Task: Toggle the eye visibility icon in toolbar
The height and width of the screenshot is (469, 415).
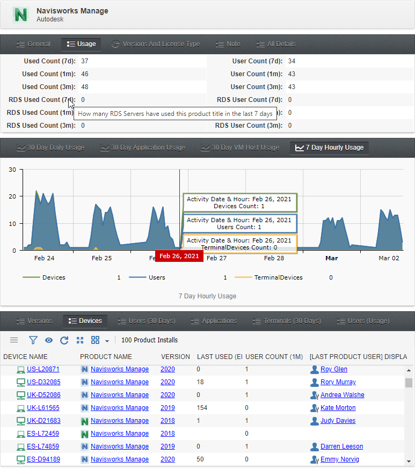Action: tap(49, 340)
